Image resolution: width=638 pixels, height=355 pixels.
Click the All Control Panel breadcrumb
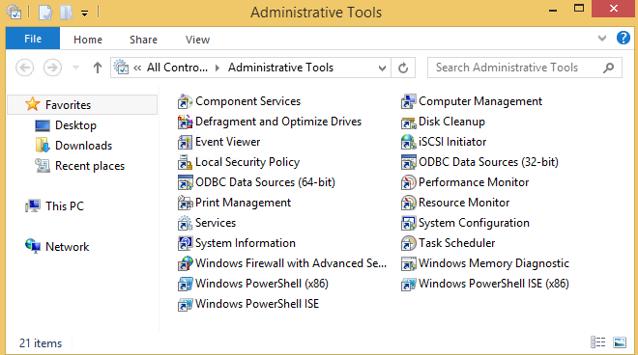pyautogui.click(x=177, y=68)
